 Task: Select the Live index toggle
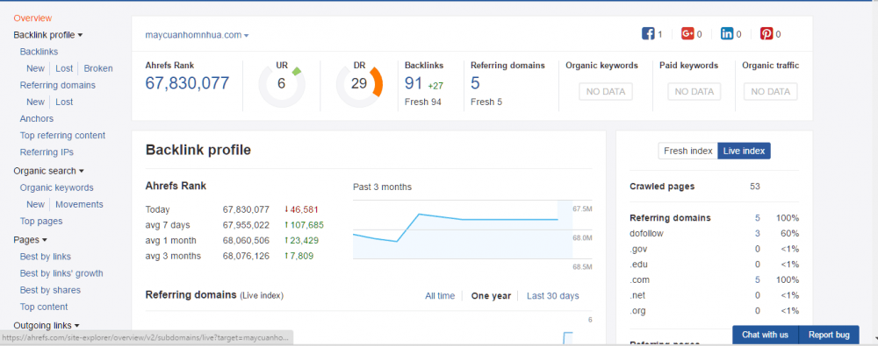pyautogui.click(x=744, y=151)
